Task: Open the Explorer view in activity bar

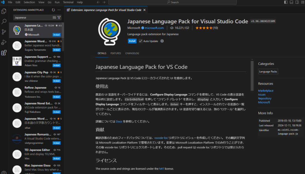Action: point(4,11)
